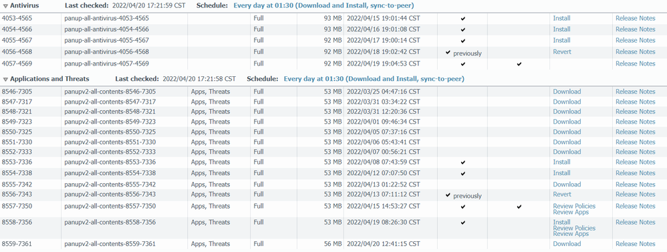Install antivirus version 4054-4566

pyautogui.click(x=561, y=29)
